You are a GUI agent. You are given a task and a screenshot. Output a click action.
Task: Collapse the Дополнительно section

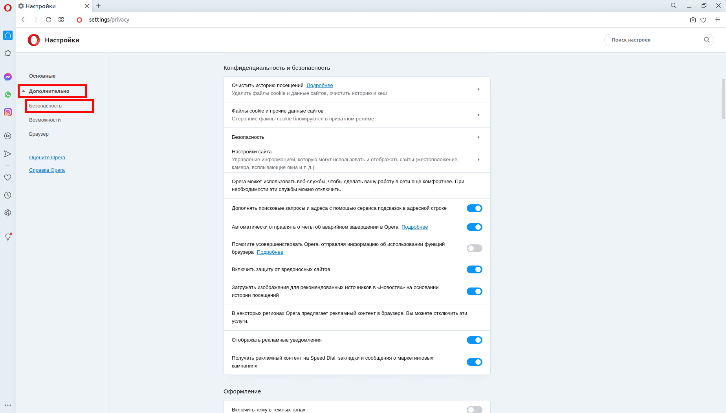[x=49, y=91]
